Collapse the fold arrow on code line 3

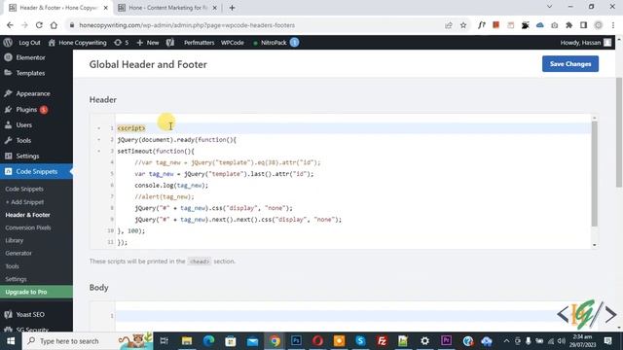click(x=99, y=152)
